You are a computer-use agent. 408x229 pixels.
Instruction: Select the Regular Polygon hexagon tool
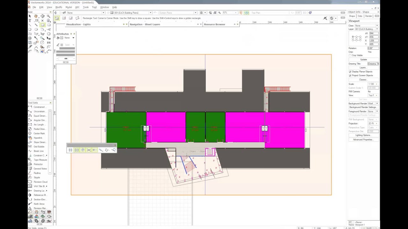click(x=49, y=34)
